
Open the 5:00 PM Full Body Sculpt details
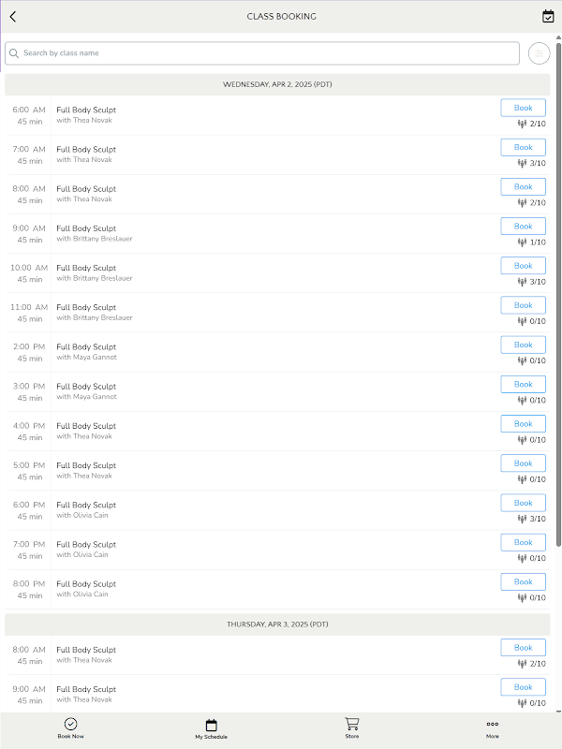tap(86, 465)
